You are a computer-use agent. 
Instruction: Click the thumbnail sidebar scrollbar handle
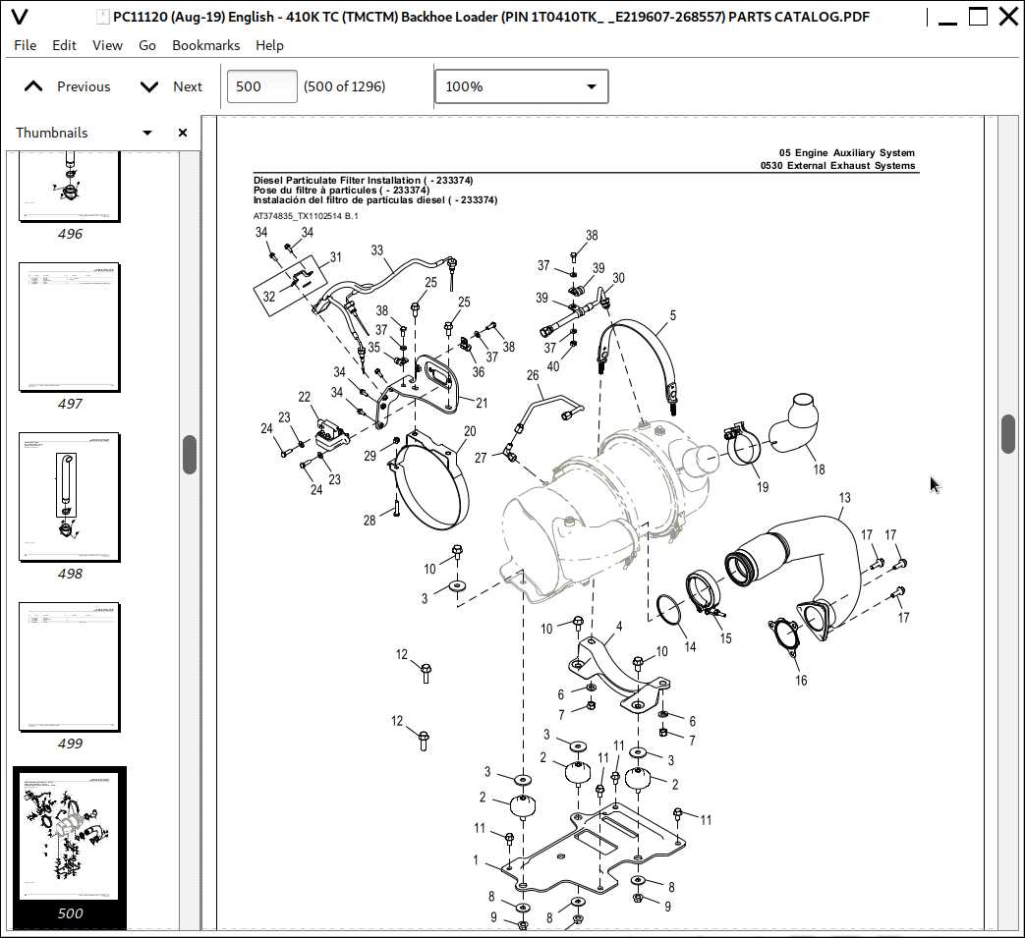(190, 454)
